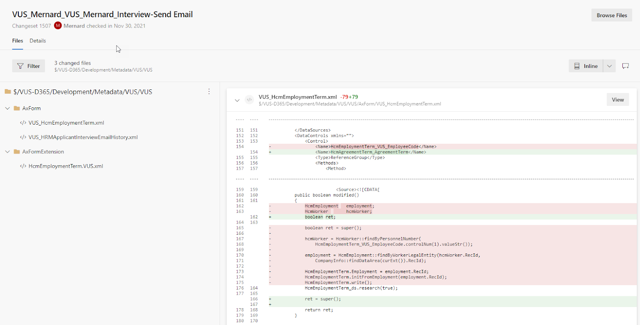Click the 'Changeset 1507' text
This screenshot has height=325, width=640.
point(32,26)
